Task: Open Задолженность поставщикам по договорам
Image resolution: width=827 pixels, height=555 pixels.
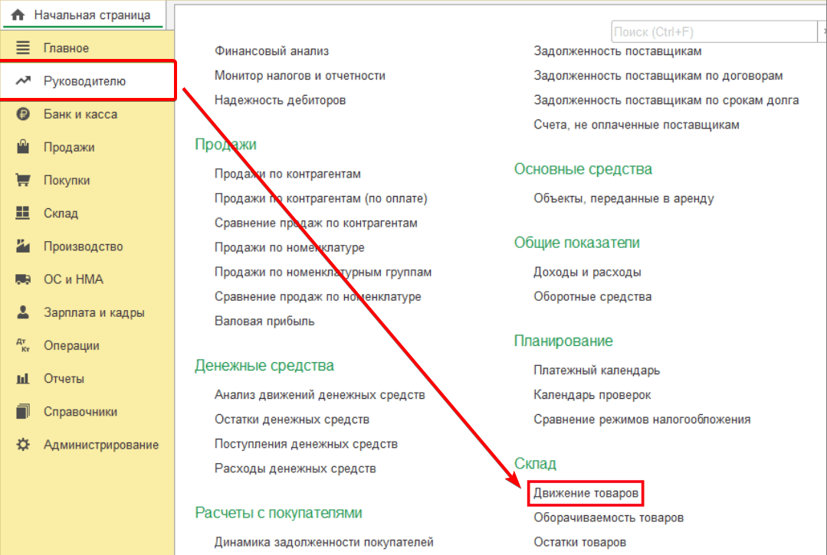Action: 658,75
